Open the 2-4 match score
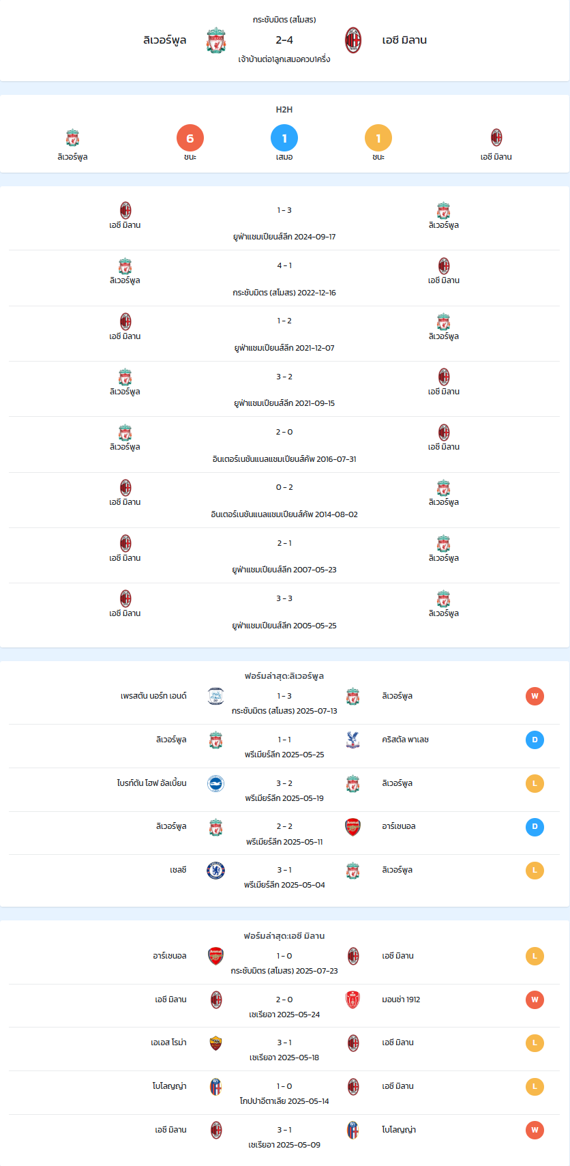 click(x=284, y=40)
